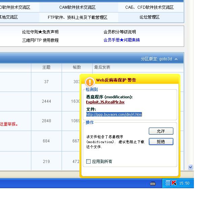
Task: Click the page scrollbar down arrow
Action: point(190,167)
